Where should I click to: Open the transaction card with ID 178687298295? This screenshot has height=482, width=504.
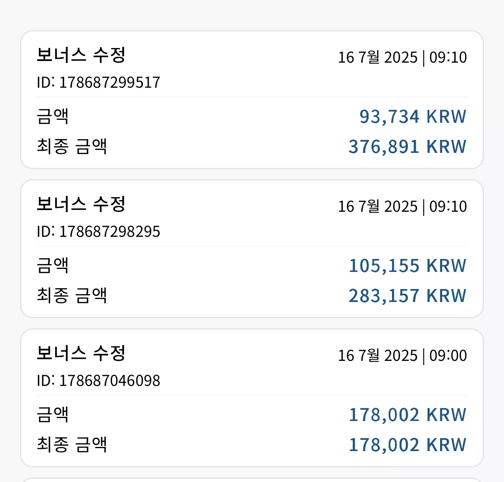(252, 249)
